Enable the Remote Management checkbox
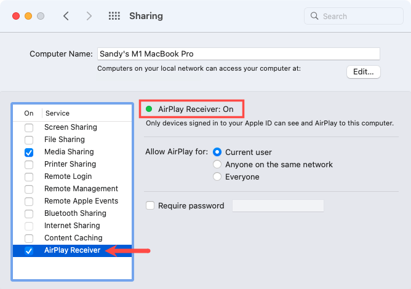 [x=29, y=189]
